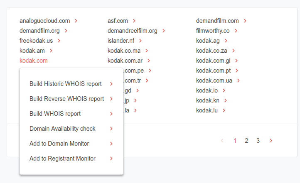The image size is (300, 183).
Task: Open the asf.com domain link
Action: [x=118, y=21]
